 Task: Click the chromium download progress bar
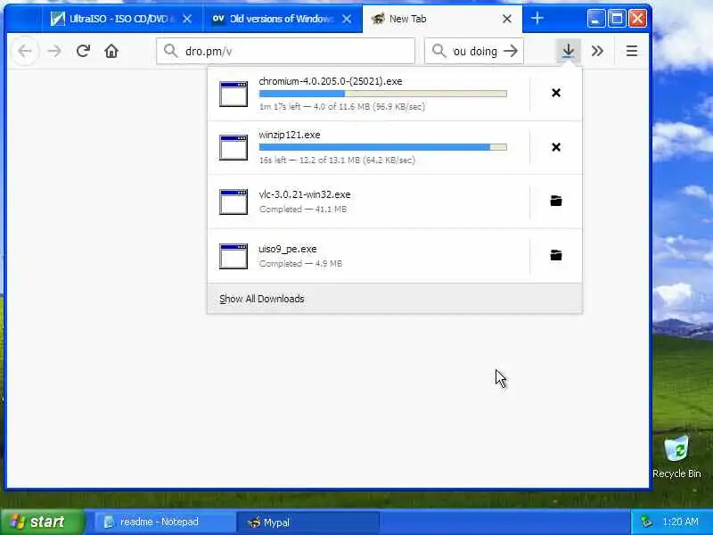(383, 94)
